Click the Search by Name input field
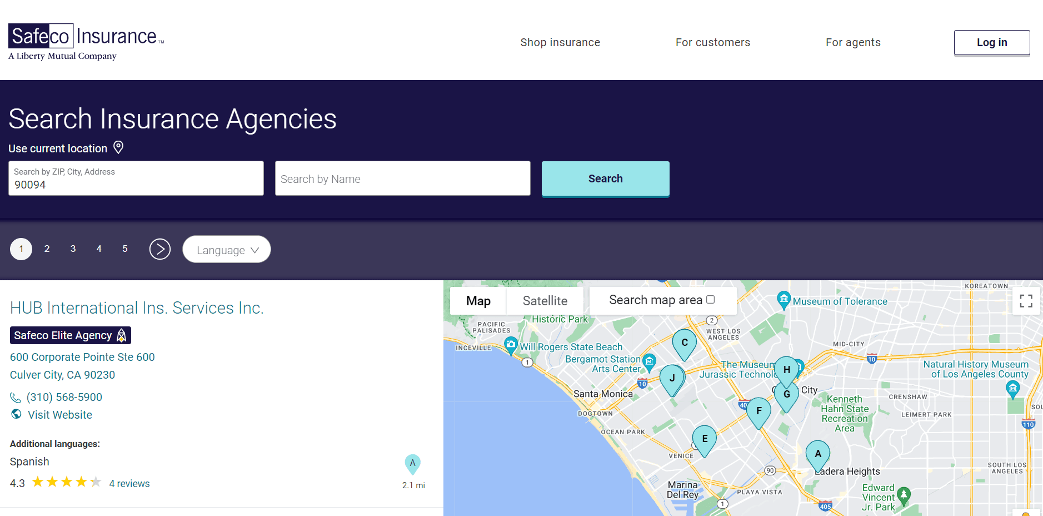The height and width of the screenshot is (516, 1043). [x=402, y=178]
